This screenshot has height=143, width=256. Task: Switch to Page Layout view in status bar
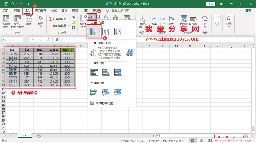point(201,140)
